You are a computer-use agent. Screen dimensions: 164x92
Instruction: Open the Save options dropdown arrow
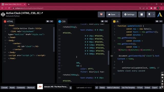coord(119,15)
